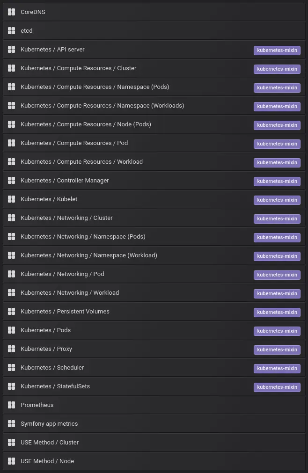The height and width of the screenshot is (473, 308).
Task: Click the dashboard icon beside Kubernetes / Kubelet
Action: click(x=11, y=199)
